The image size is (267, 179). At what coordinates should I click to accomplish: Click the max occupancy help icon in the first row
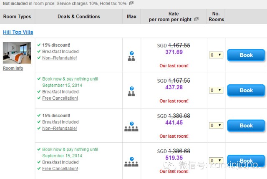(131, 53)
